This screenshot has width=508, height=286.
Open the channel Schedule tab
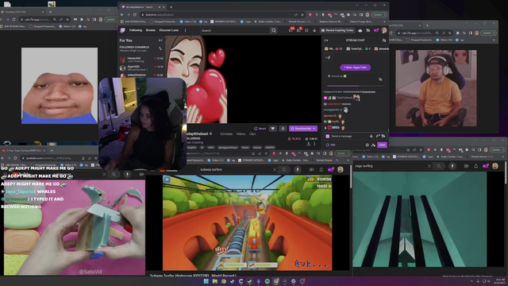(226, 134)
